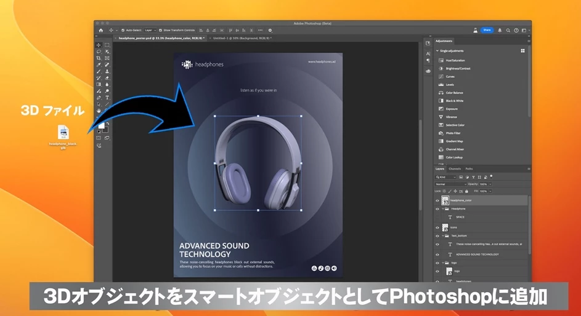Viewport: 581px width, 316px height.
Task: Hide the logo group
Action: (x=437, y=263)
